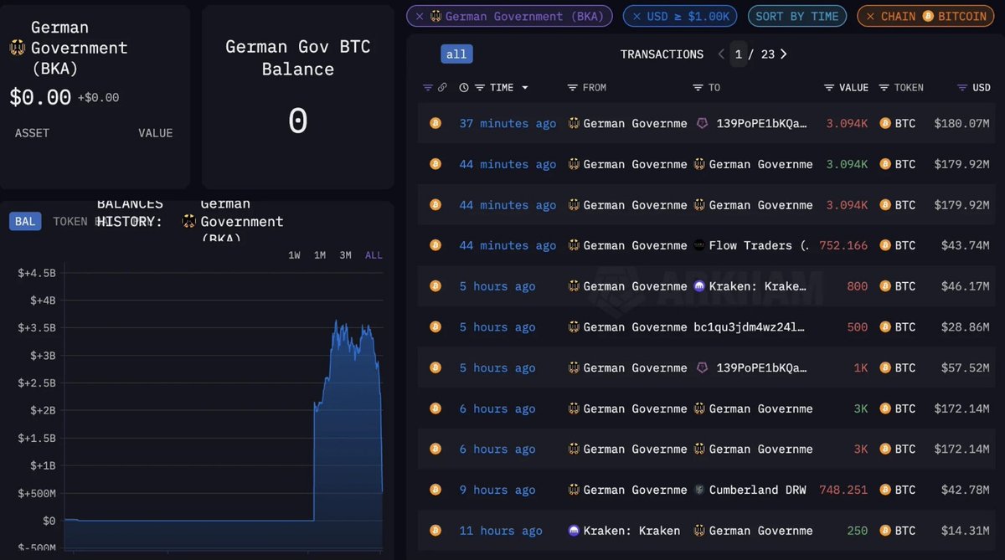Click the clock icon next to the TIME column

[464, 87]
